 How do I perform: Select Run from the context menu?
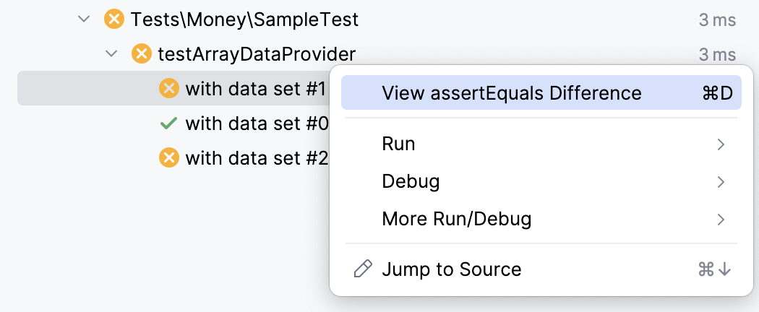pyautogui.click(x=399, y=144)
